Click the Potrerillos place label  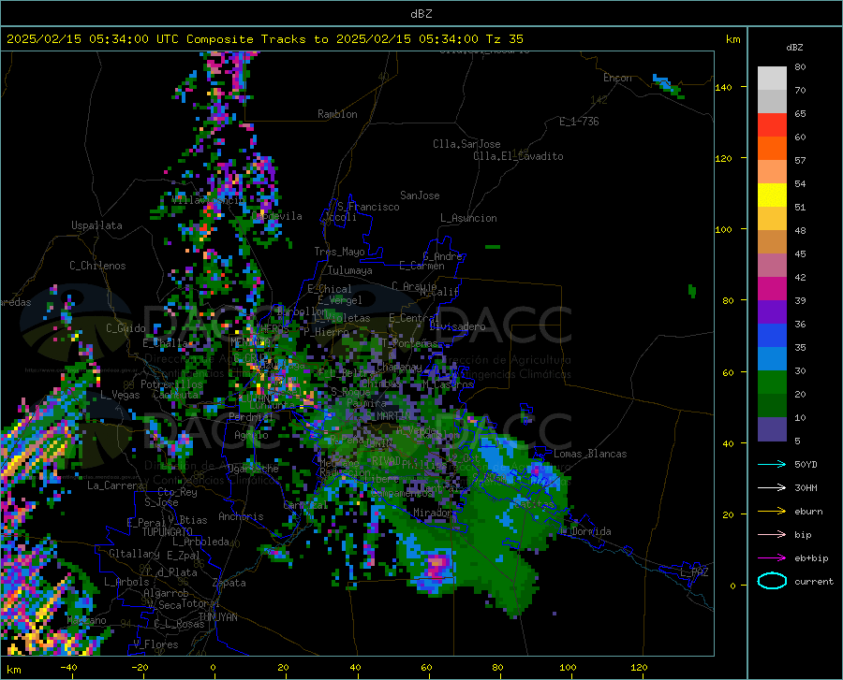[x=171, y=384]
